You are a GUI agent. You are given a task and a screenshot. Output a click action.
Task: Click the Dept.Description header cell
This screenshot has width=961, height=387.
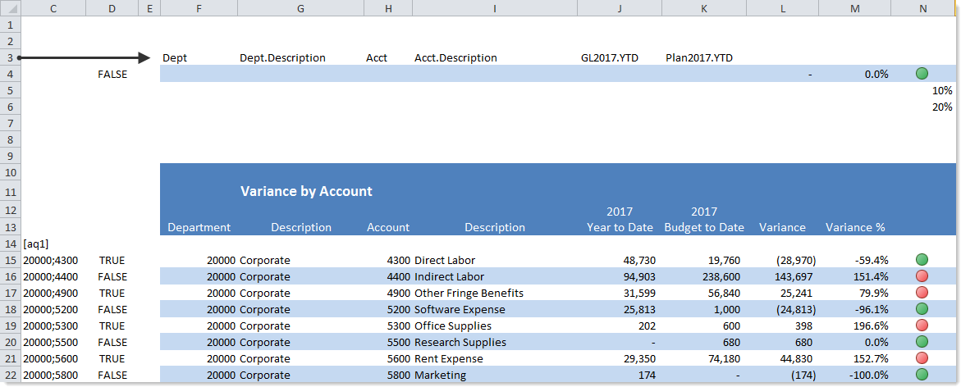point(282,58)
